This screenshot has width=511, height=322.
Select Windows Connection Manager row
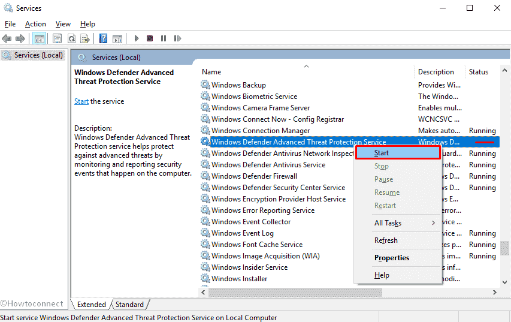click(x=349, y=131)
